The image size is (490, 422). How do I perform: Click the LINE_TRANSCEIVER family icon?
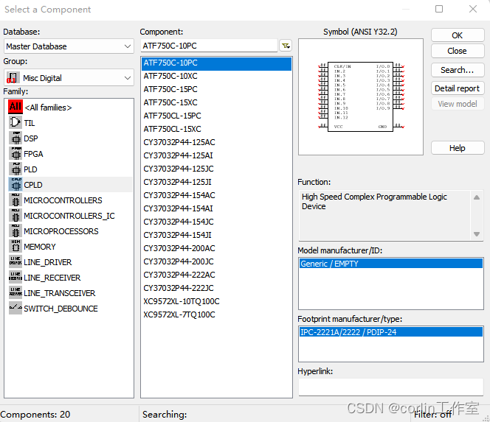15,293
